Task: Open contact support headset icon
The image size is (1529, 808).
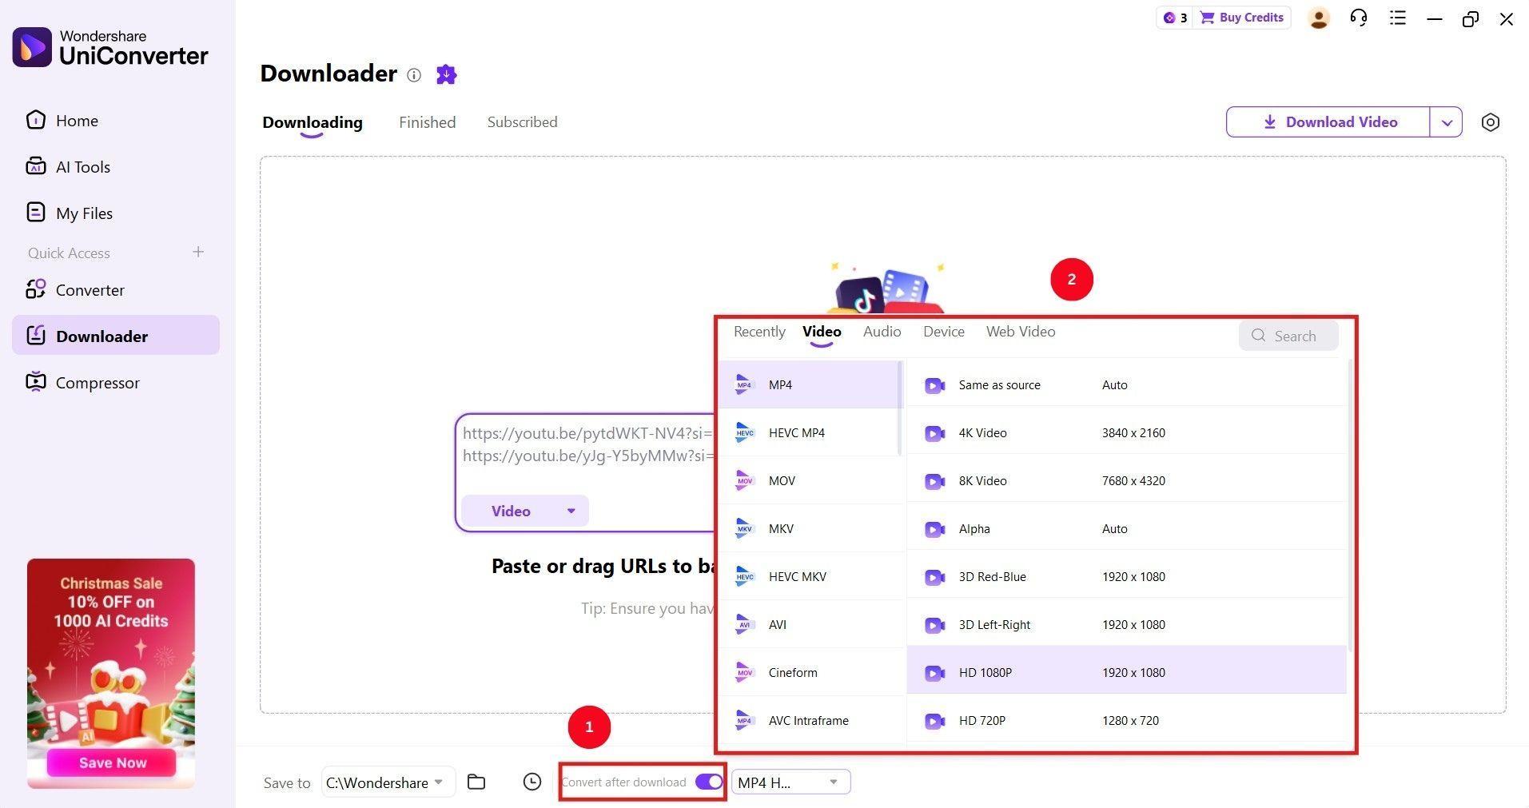Action: [x=1358, y=18]
